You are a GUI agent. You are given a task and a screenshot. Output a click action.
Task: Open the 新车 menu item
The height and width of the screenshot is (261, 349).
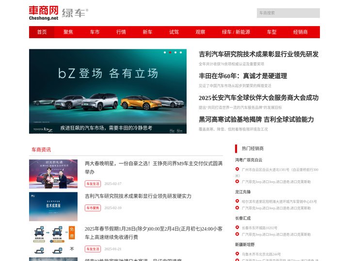pyautogui.click(x=147, y=32)
